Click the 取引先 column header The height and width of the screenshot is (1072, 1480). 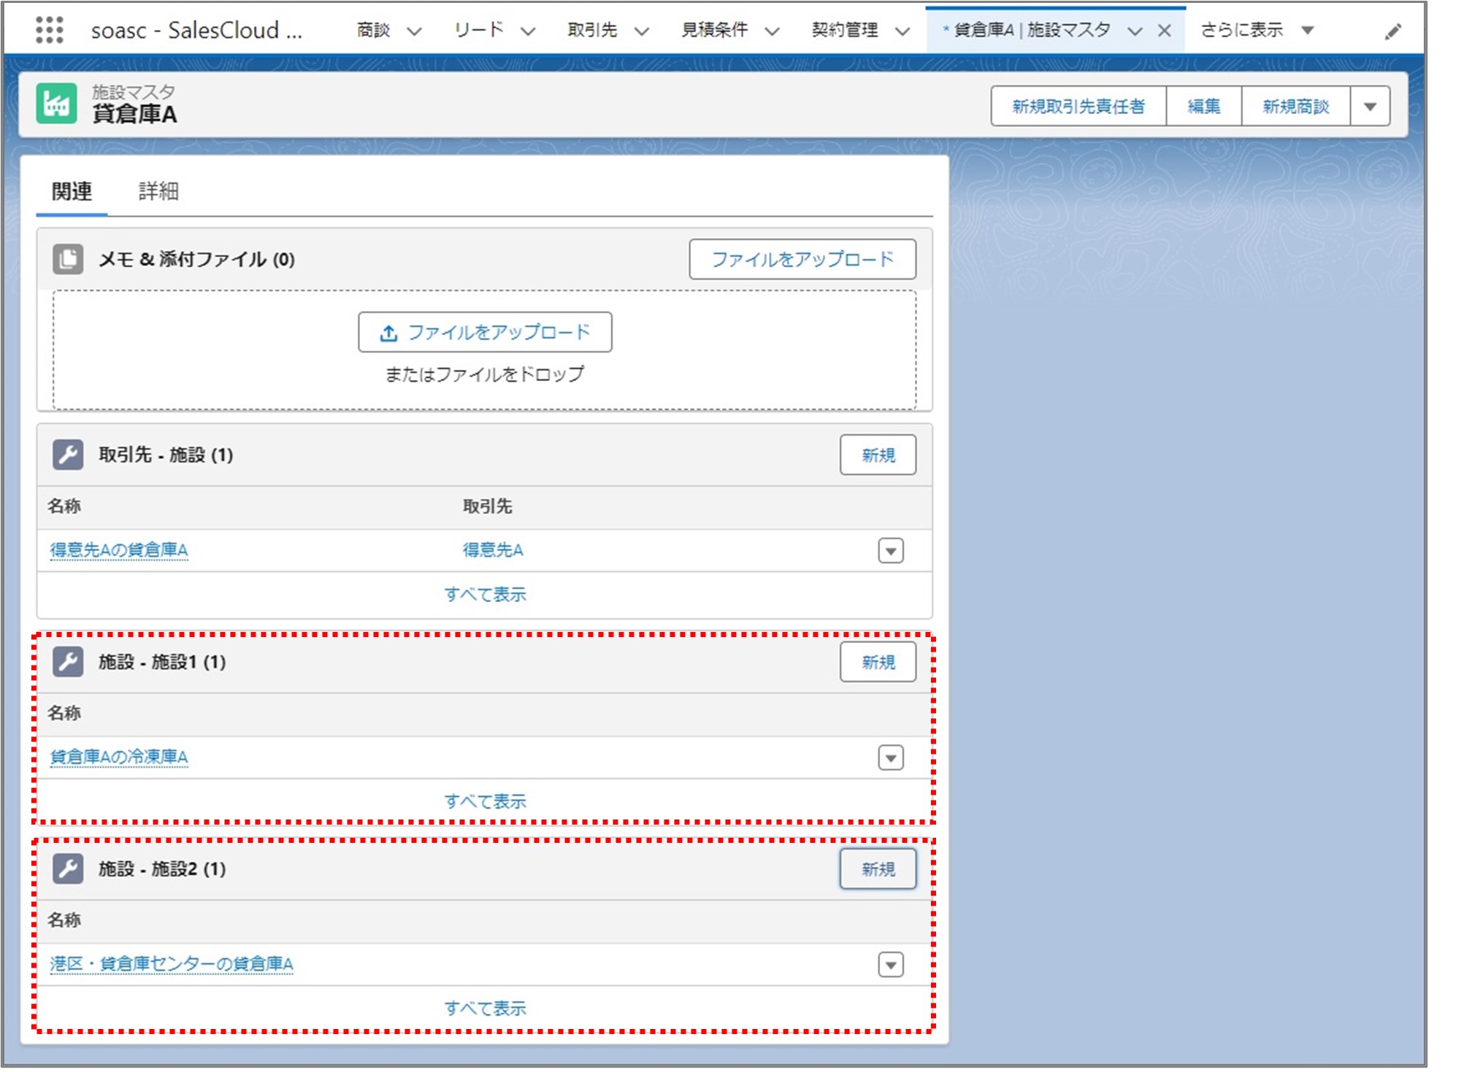(487, 506)
